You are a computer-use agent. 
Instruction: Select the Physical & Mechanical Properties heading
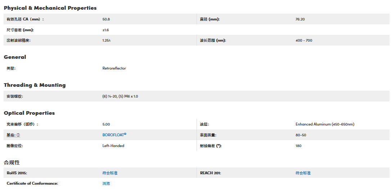point(50,8)
